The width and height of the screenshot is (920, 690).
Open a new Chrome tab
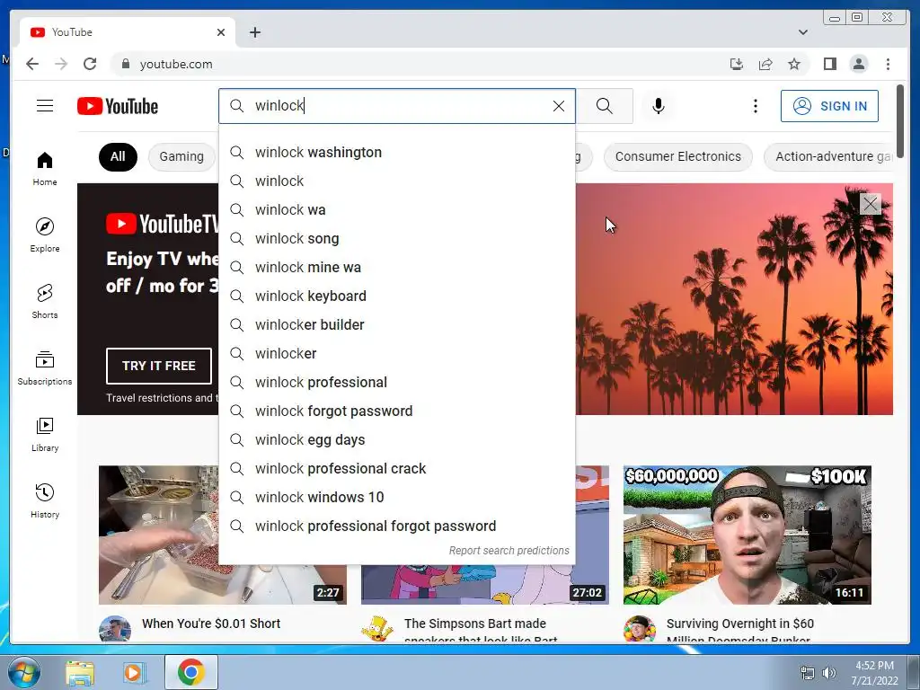coord(254,32)
